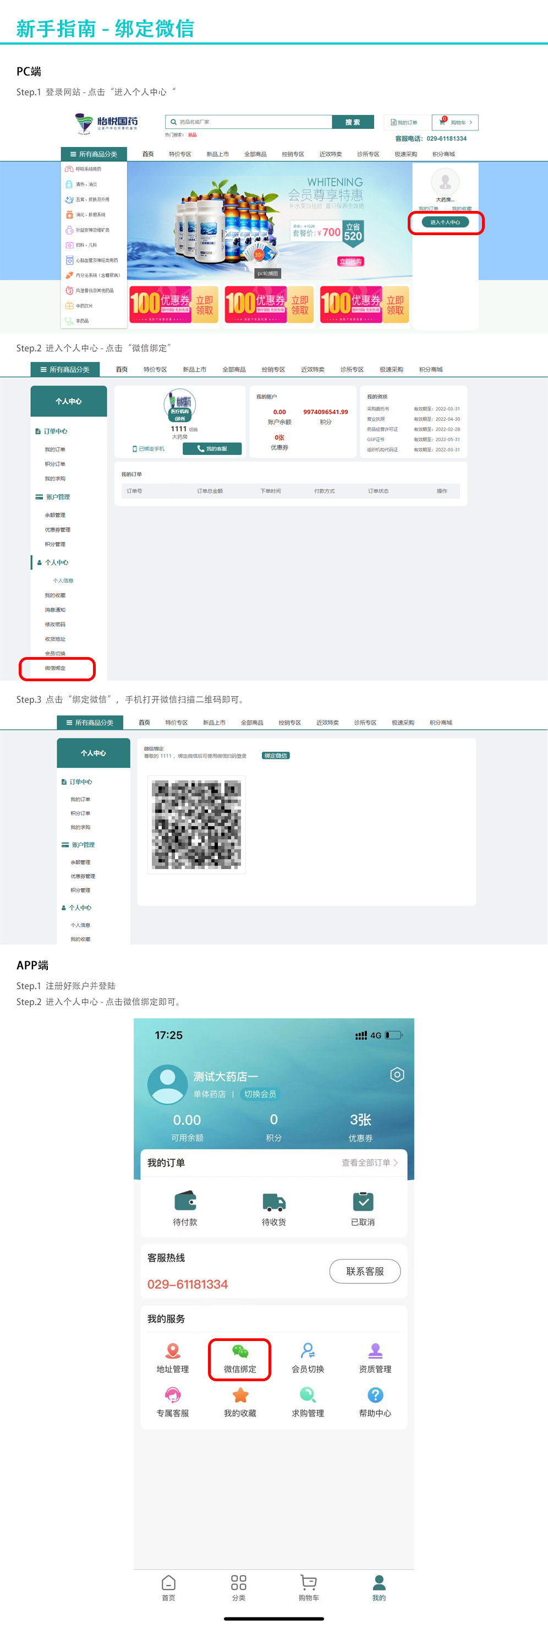Click the GSP证书 qualification row
The height and width of the screenshot is (1650, 548).
click(x=413, y=439)
